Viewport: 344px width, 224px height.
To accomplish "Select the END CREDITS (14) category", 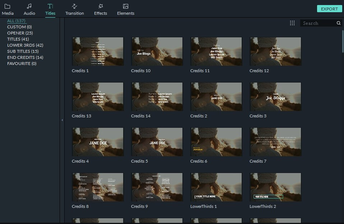I will [x=25, y=57].
